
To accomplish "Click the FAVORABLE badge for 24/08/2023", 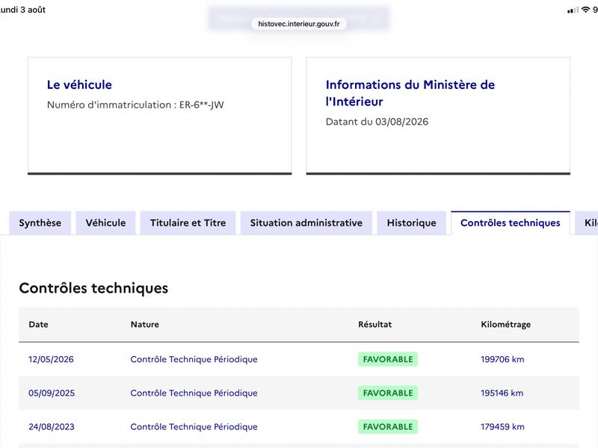I will (x=388, y=426).
